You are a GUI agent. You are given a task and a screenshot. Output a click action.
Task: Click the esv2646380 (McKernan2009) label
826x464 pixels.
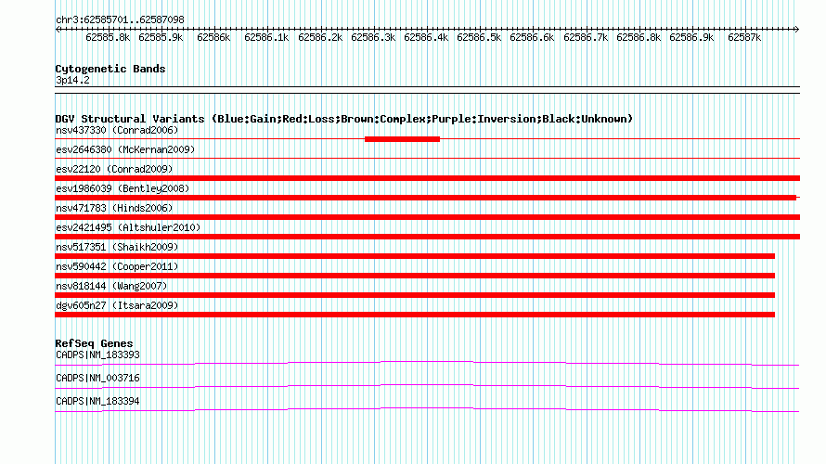(125, 149)
